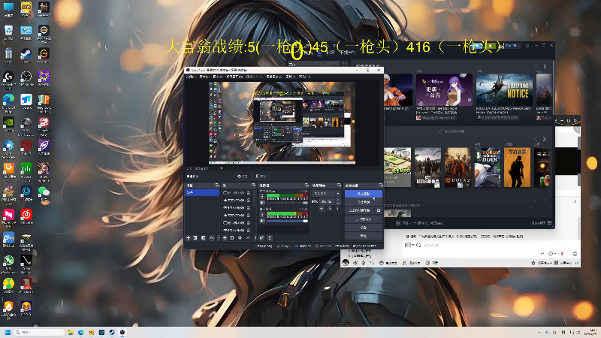Screen dimensions: 601x338
Task: Adjust transition duration stepper arrows
Action: 338,201
